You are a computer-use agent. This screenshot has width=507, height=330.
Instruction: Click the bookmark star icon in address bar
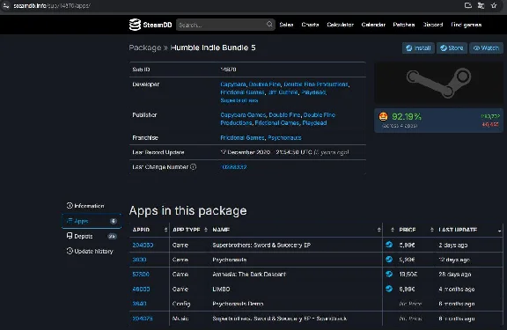(494, 5)
